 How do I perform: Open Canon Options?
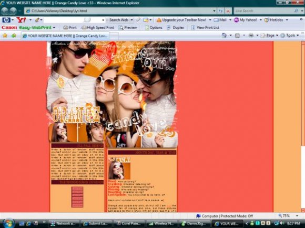point(154,28)
